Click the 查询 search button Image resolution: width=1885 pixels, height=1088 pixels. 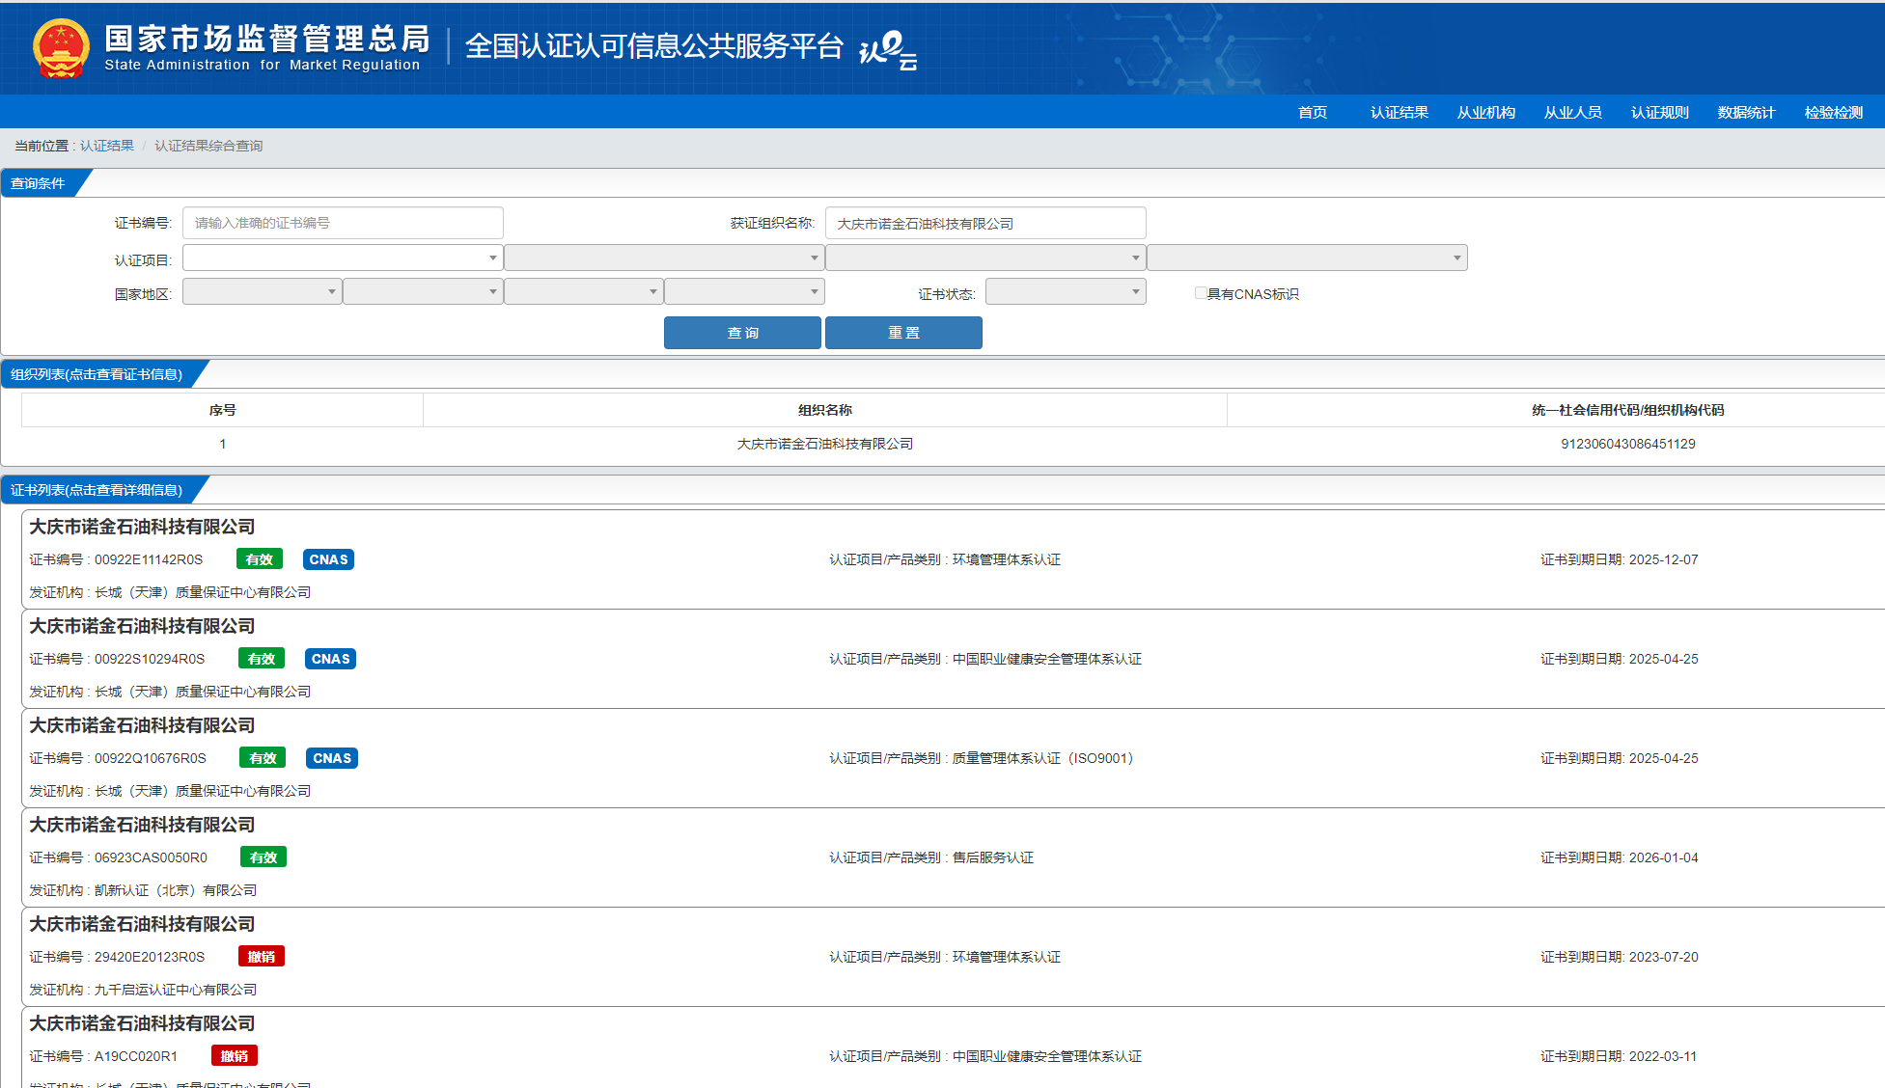point(742,333)
